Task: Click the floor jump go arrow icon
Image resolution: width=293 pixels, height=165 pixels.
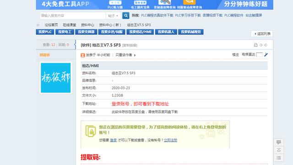Action: pyautogui.click(x=266, y=55)
